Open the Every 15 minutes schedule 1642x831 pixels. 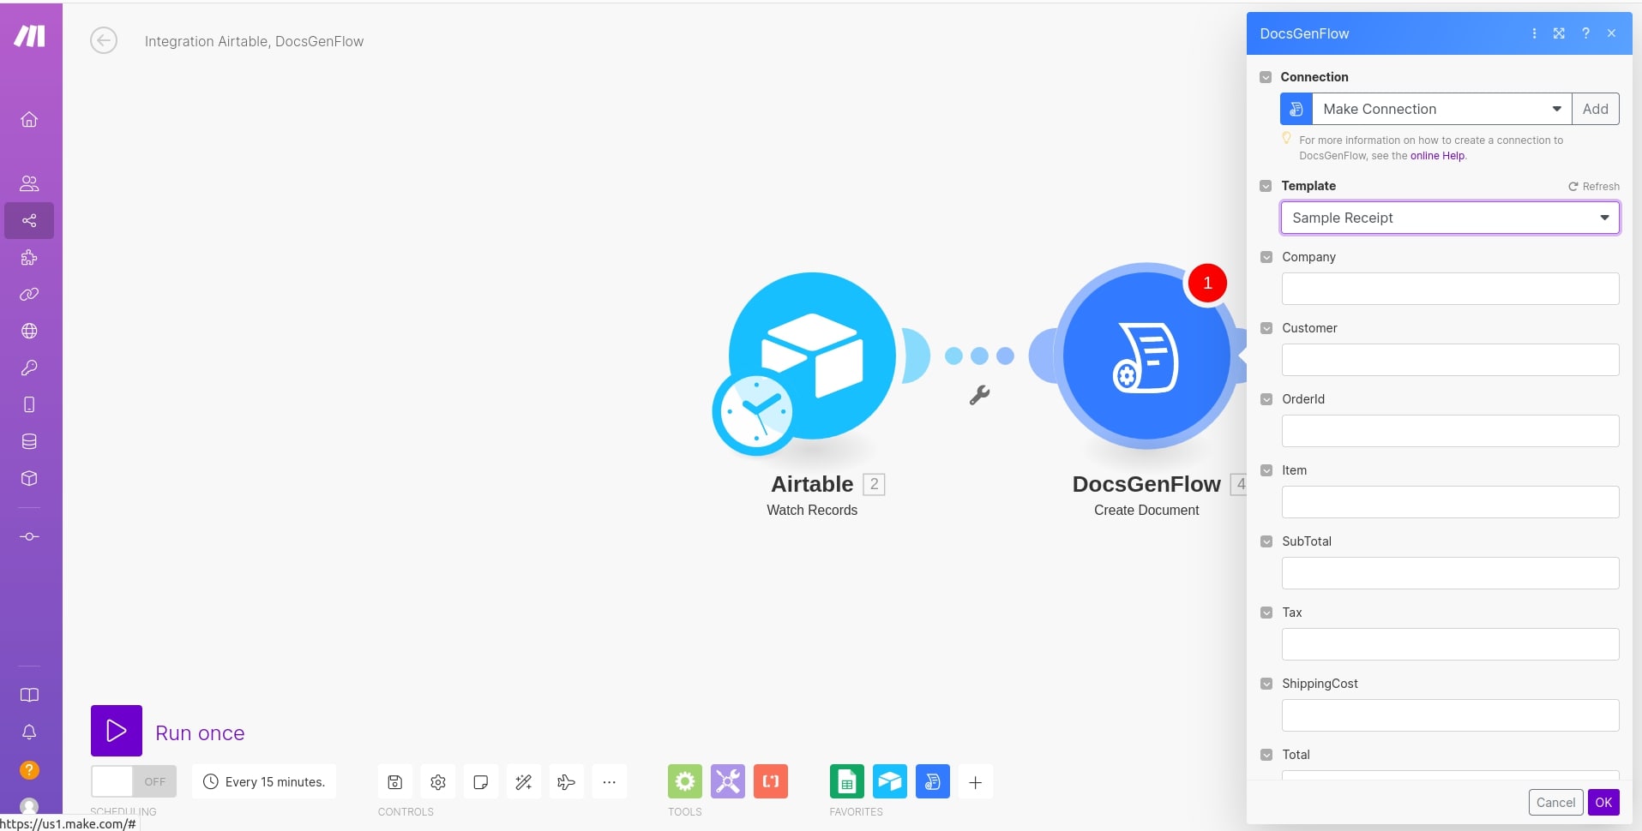(264, 782)
